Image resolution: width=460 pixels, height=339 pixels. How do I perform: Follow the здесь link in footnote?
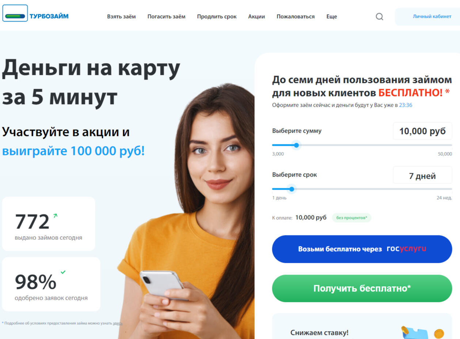tap(118, 323)
